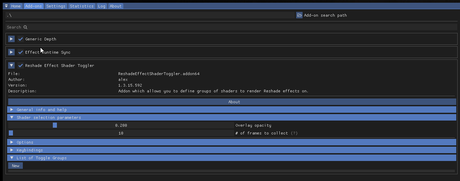Collapse Reshade Effect Shader Toggler details
The height and width of the screenshot is (181, 460).
pos(11,66)
